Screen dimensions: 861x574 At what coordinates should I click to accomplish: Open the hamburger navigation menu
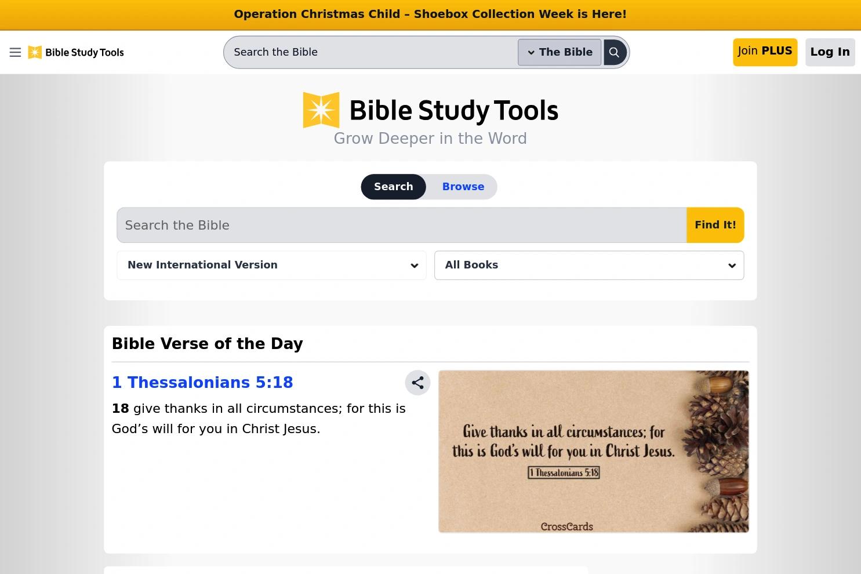coord(15,52)
